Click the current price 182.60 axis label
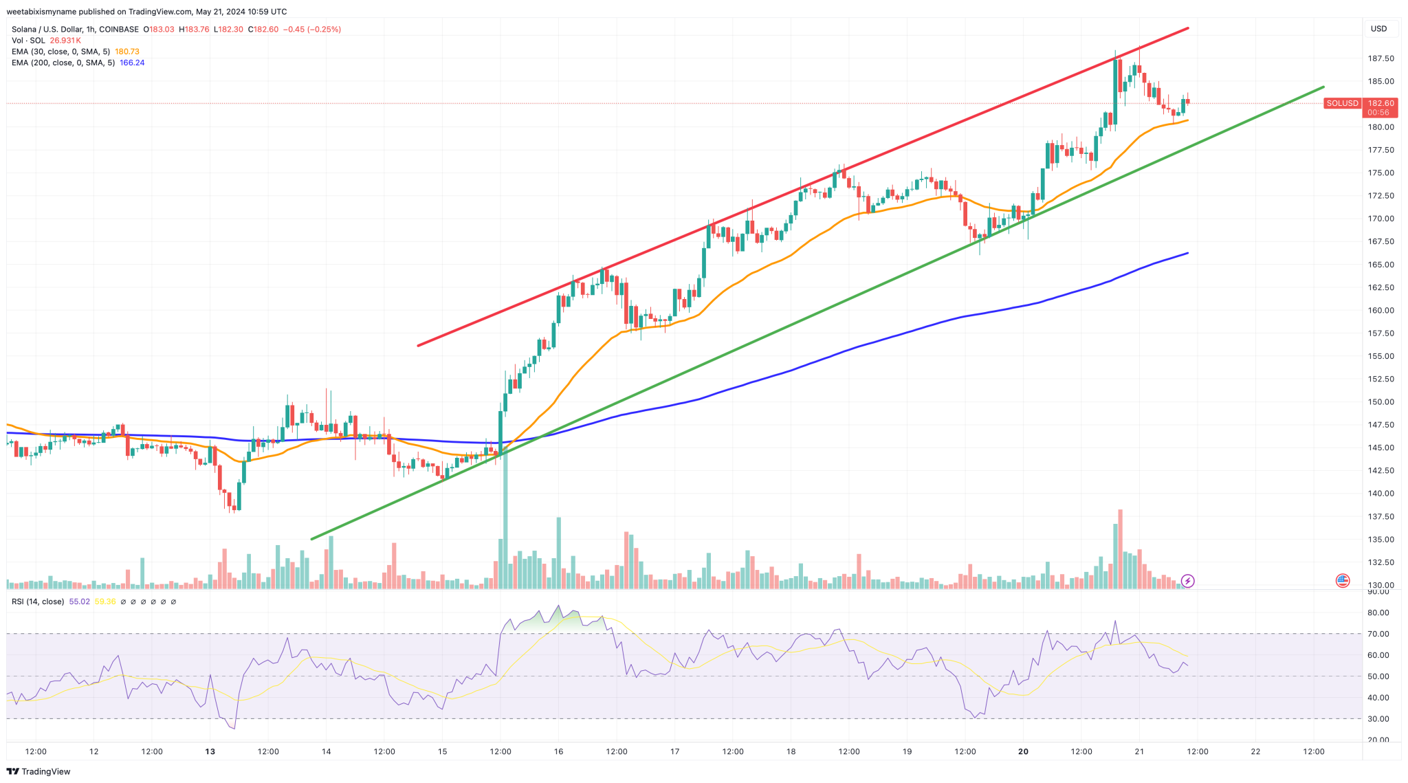This screenshot has height=783, width=1408. click(1380, 103)
